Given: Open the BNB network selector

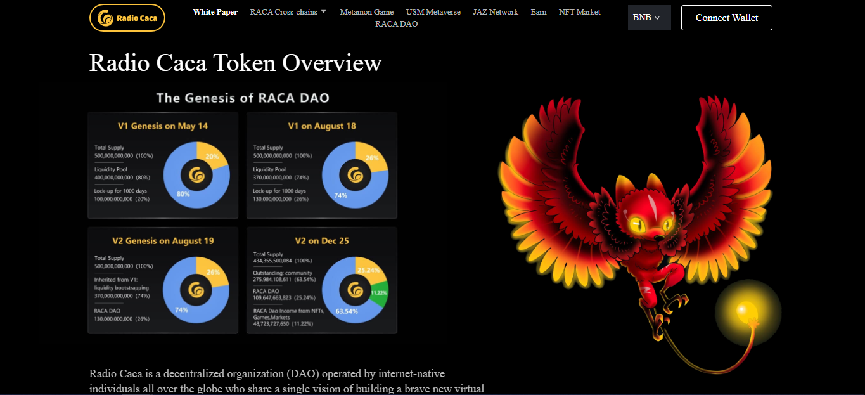Looking at the screenshot, I should (x=650, y=18).
